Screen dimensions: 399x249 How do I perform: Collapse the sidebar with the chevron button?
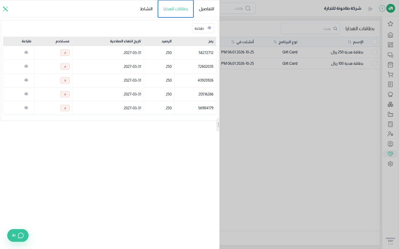(x=382, y=8)
